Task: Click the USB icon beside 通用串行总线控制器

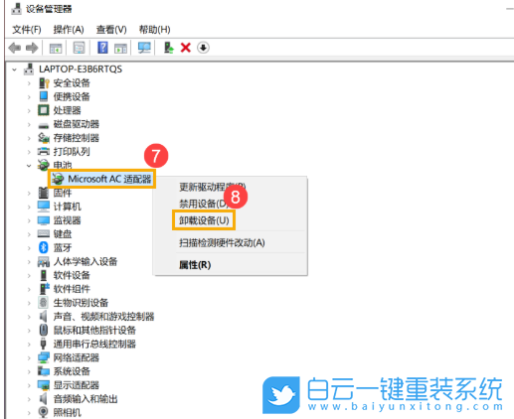Action: (x=43, y=344)
